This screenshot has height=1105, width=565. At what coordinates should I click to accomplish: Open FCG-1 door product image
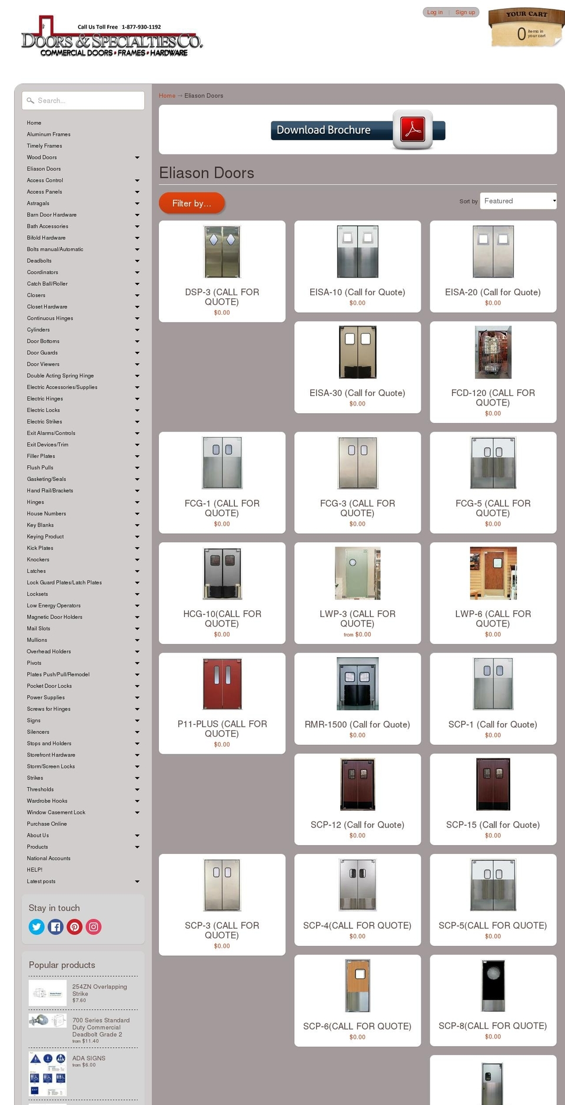coord(222,463)
